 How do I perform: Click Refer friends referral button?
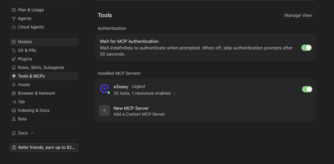[x=44, y=148]
